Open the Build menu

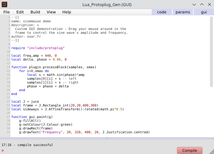coord(35,12)
